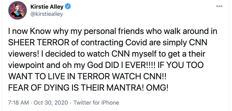The width and height of the screenshot is (232, 111).
Task: Click the Kirstie Alley display name
Action: click(47, 7)
